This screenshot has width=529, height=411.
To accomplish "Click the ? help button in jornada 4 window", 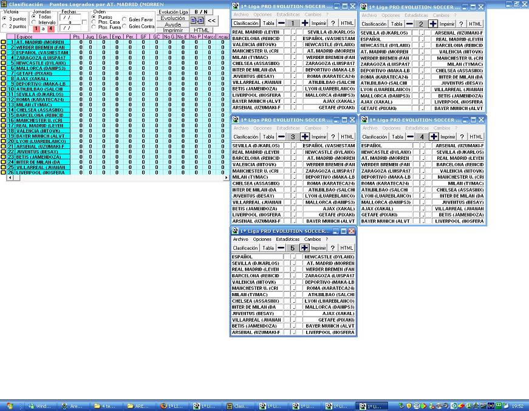I will 462,136.
